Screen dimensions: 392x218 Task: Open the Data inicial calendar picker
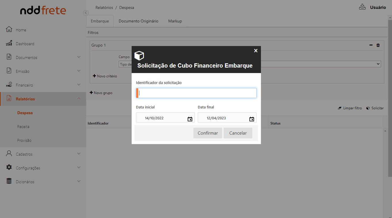coord(190,119)
